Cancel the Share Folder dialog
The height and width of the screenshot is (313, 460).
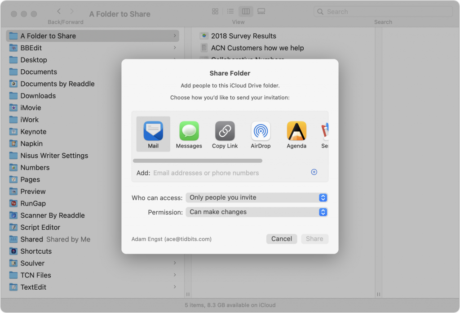(282, 239)
